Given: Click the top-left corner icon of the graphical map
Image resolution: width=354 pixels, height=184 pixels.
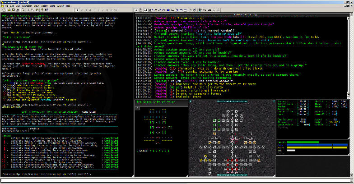Looking at the screenshot, I should pos(191,101).
